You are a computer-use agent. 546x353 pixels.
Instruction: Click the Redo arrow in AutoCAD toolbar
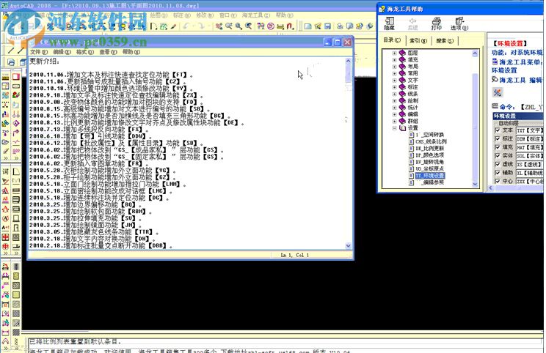click(x=201, y=26)
